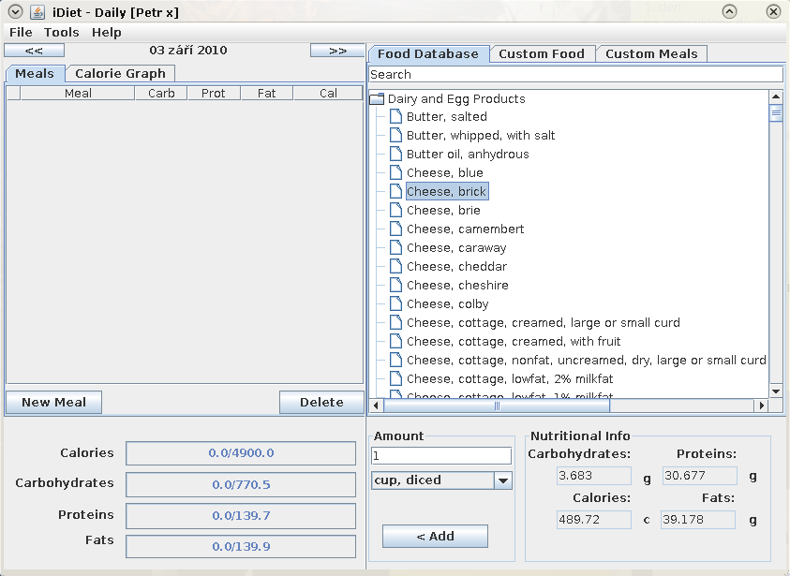The width and height of the screenshot is (790, 576).
Task: Click the Carb column header in Meals table
Action: point(161,93)
